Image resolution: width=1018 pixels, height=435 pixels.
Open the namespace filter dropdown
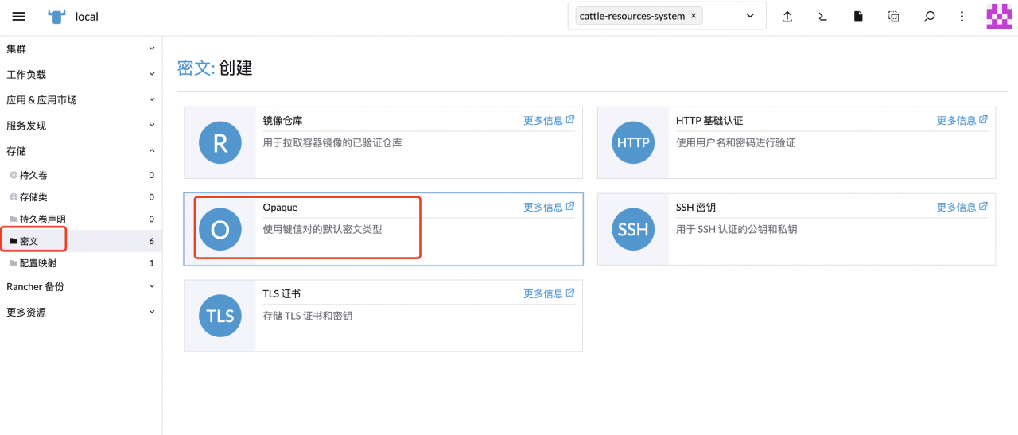(x=749, y=16)
